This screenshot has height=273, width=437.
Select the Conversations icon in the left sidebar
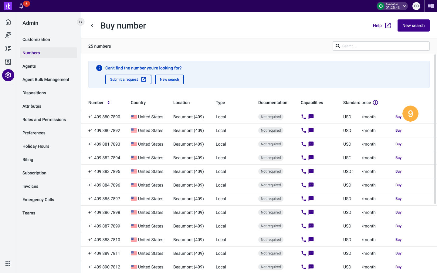click(x=8, y=35)
